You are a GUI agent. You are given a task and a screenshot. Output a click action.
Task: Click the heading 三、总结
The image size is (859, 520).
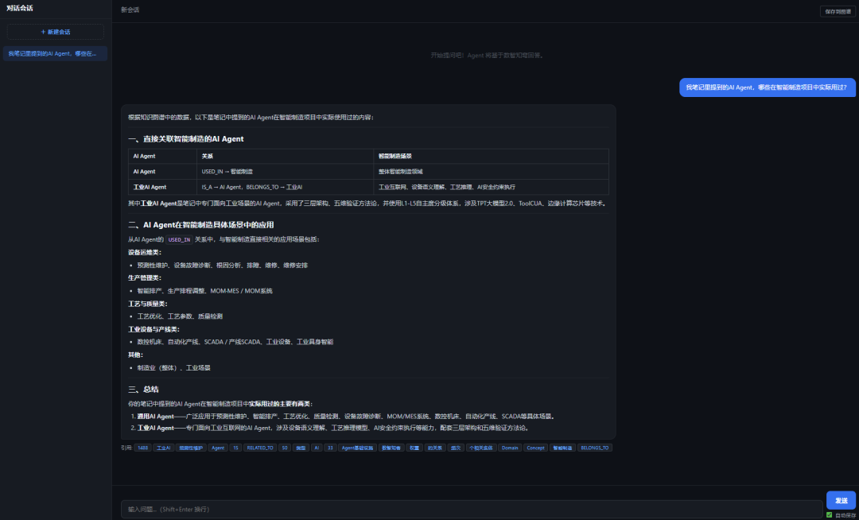(143, 390)
